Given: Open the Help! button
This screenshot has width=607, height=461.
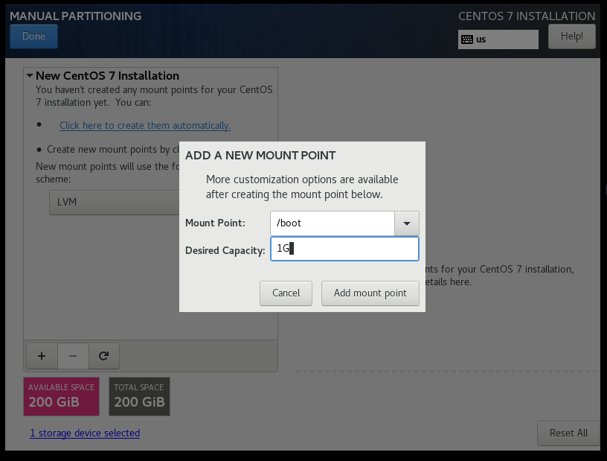Looking at the screenshot, I should (572, 36).
